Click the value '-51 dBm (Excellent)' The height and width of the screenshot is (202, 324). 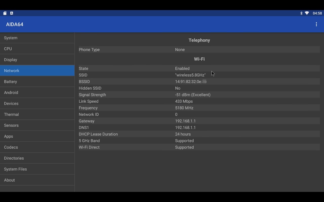pos(193,95)
